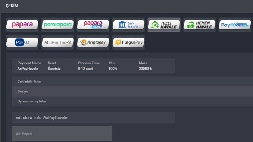Image resolution: width=253 pixels, height=142 pixels.
Task: Click the Adı Soyadı input field
Action: [62, 134]
